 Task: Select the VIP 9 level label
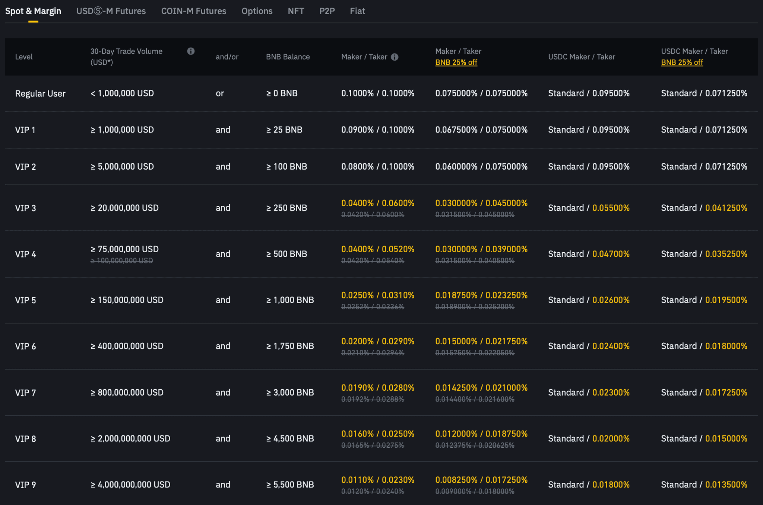point(25,484)
